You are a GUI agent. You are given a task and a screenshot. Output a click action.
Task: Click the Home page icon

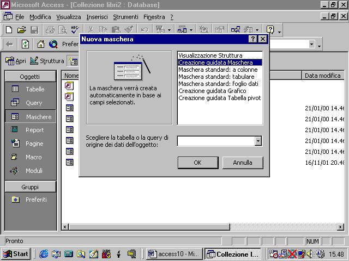(41, 45)
